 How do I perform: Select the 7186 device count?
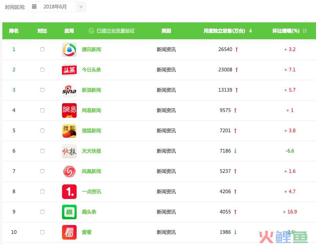tap(225, 151)
